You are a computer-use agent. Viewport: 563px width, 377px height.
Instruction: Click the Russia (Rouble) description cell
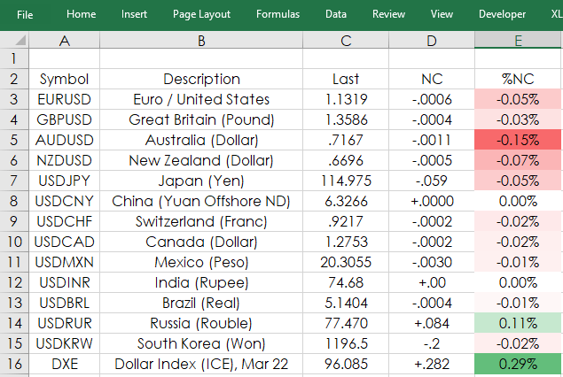point(201,323)
